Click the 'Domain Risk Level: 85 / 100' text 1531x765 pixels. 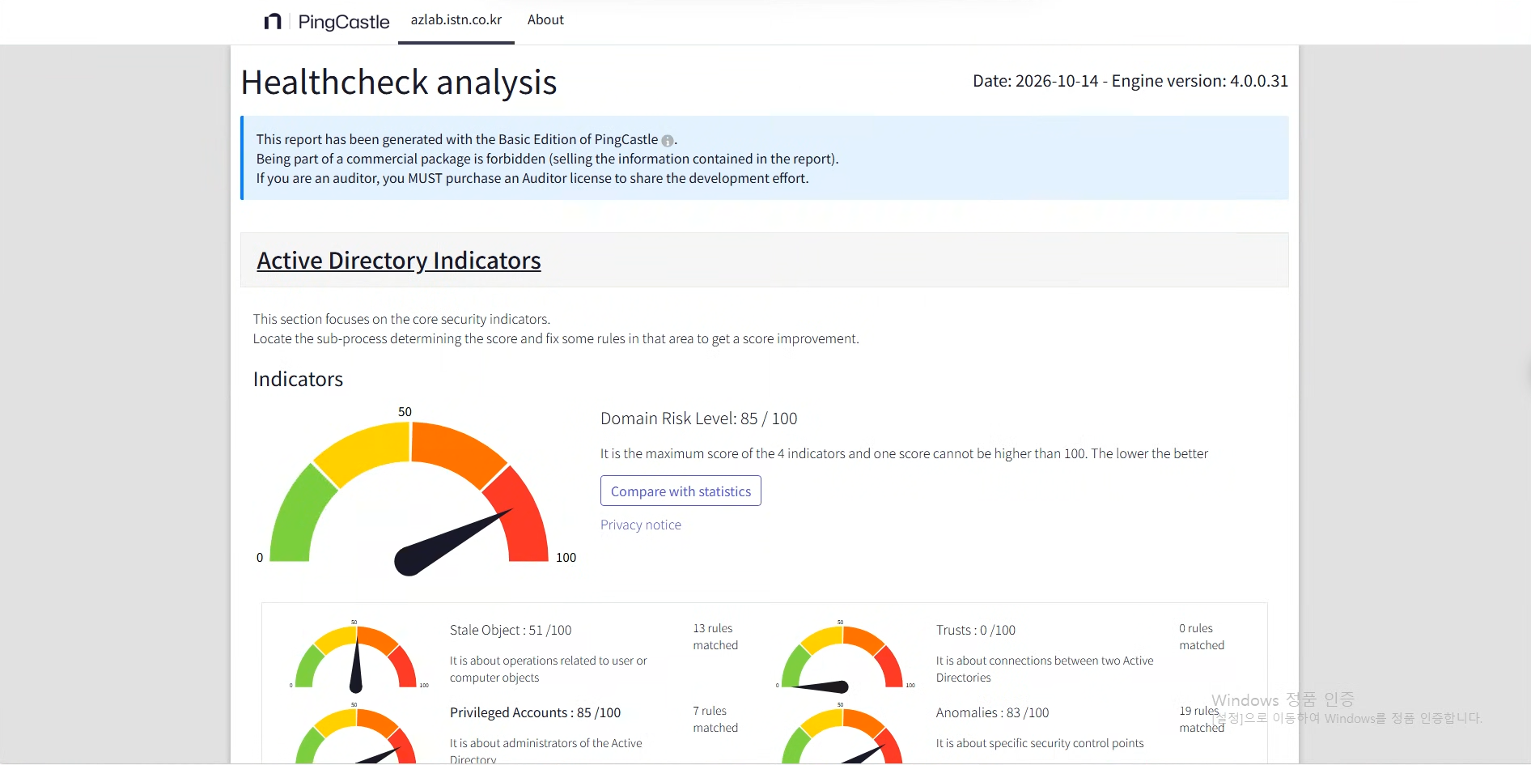pos(699,419)
